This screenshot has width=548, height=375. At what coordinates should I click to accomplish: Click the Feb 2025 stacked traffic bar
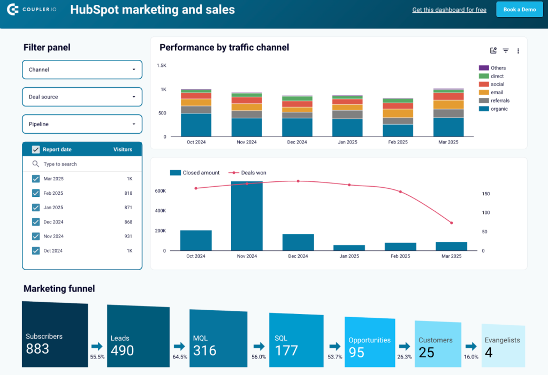(398, 117)
